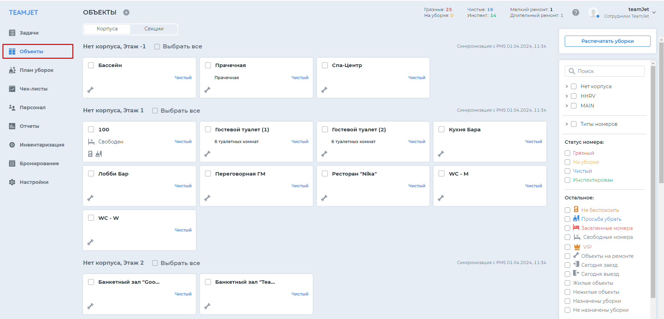This screenshot has width=664, height=319.
Task: Switch to the Корпуса tab
Action: tap(107, 29)
